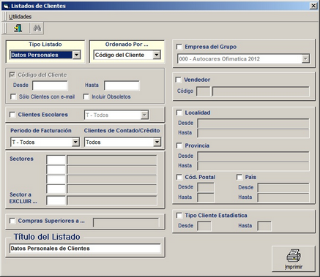
Task: Click the País Hasta field
Action: click(283, 197)
